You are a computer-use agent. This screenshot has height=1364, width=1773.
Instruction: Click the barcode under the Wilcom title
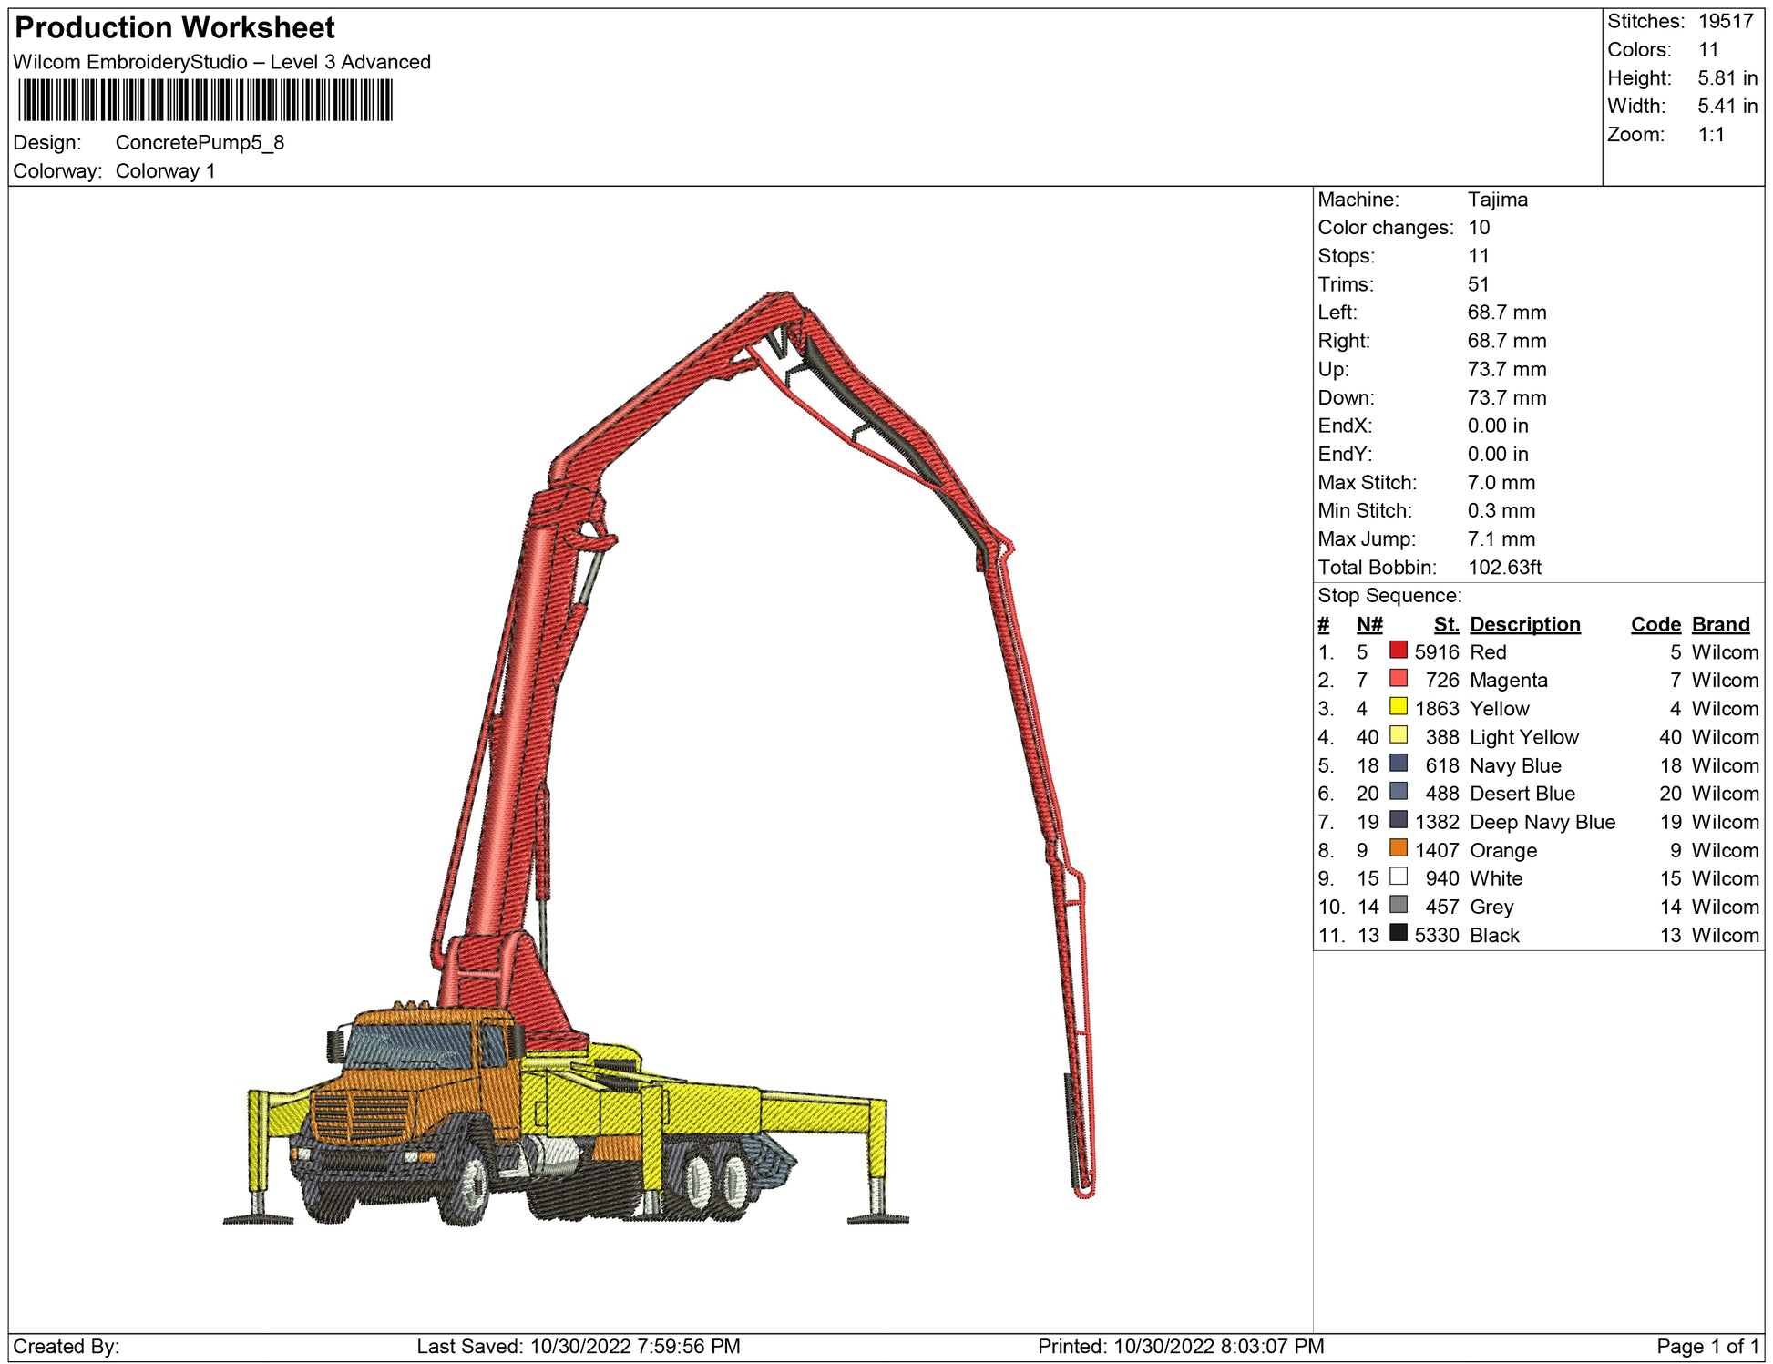205,100
